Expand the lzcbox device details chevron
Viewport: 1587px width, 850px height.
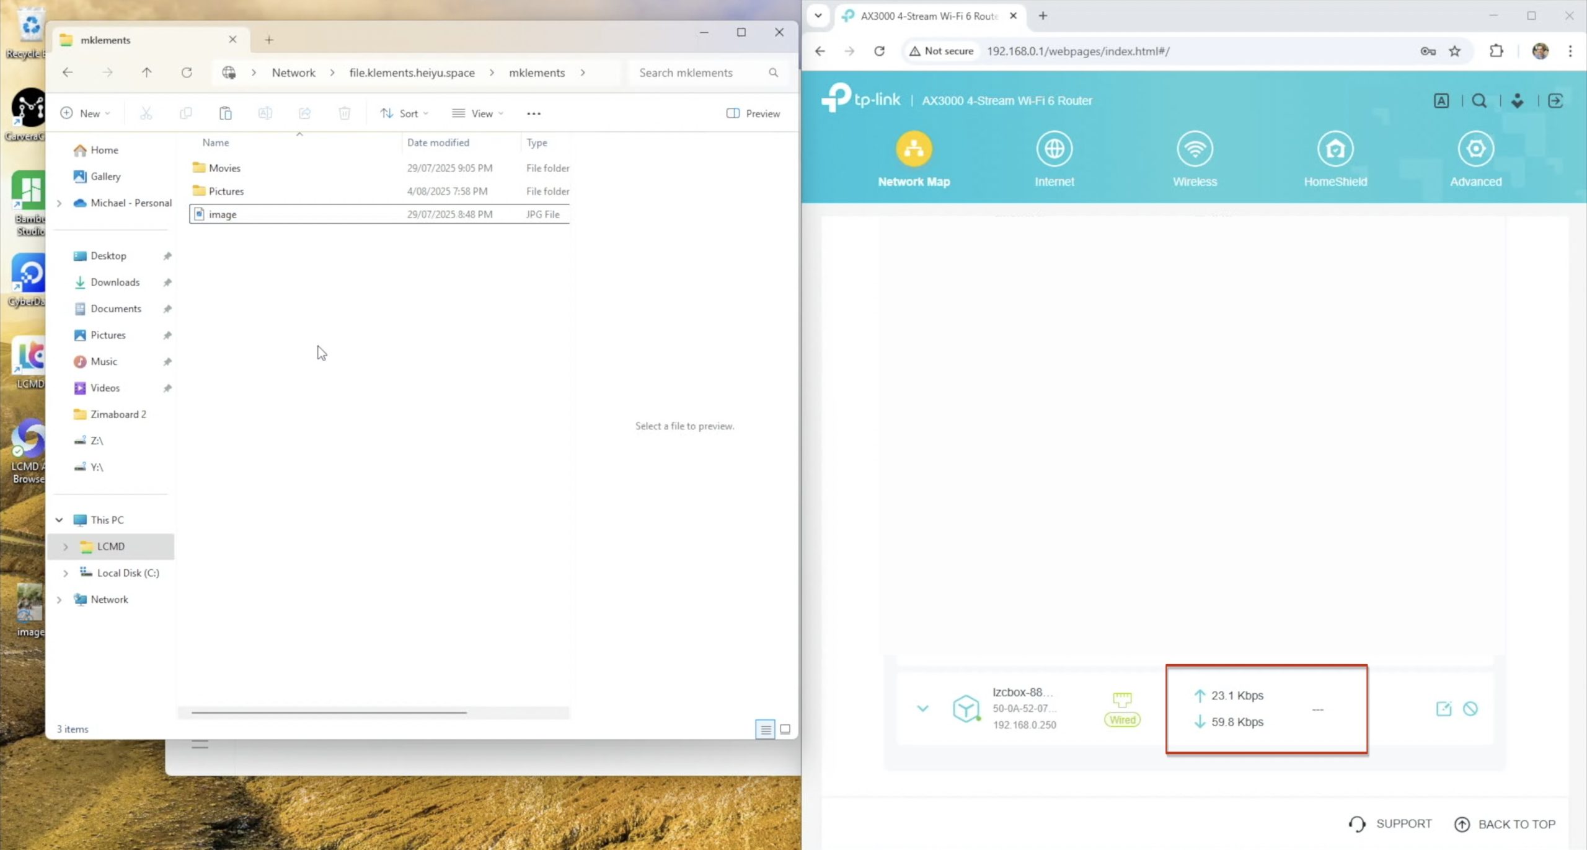coord(922,709)
